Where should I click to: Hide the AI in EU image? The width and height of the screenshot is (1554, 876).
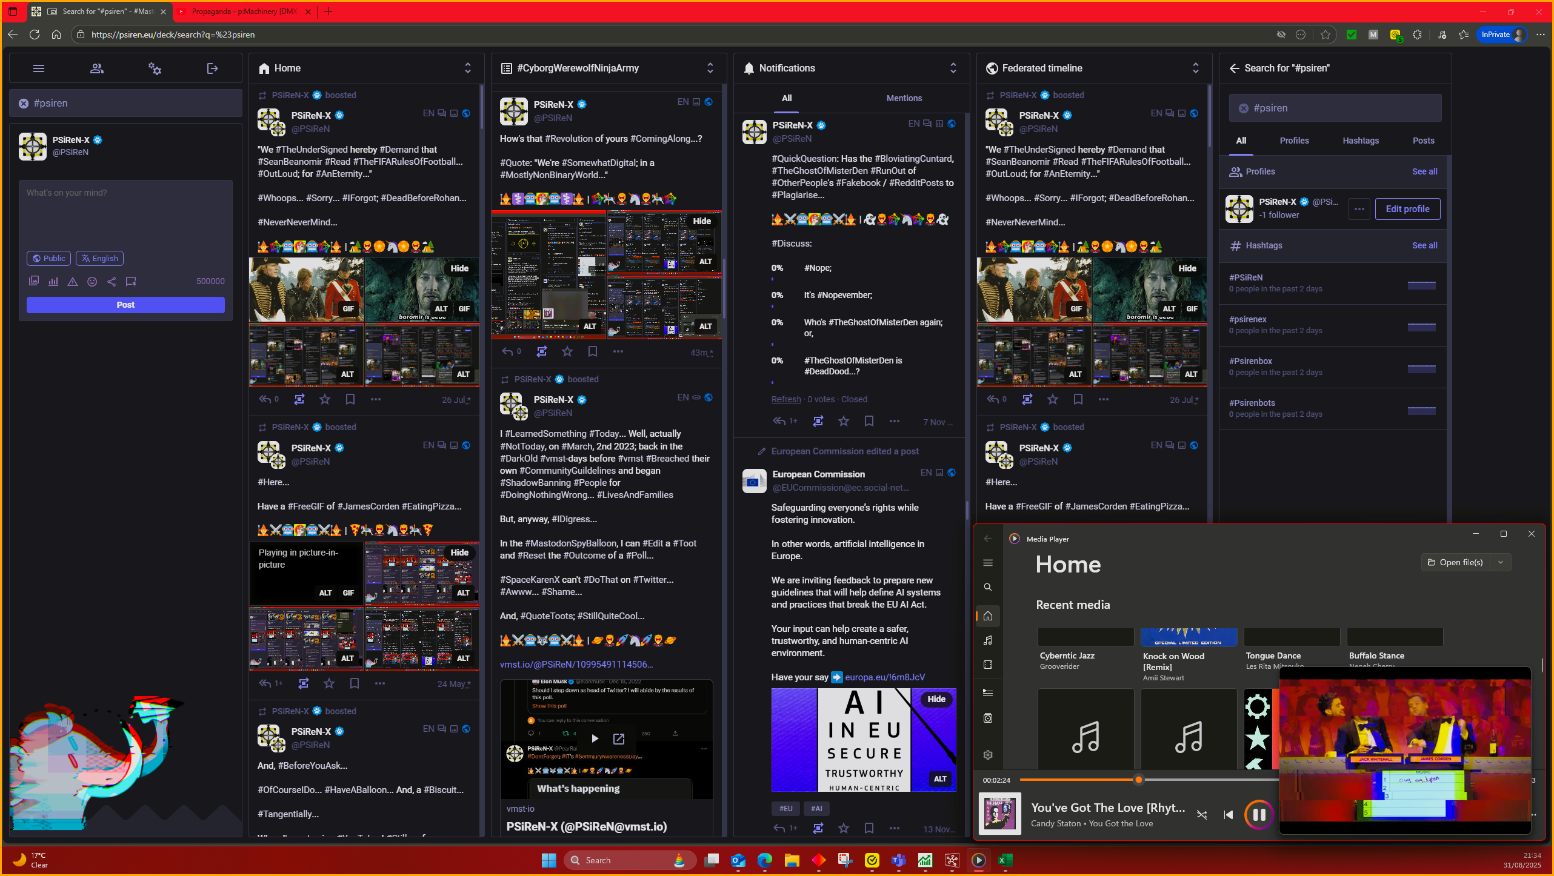(x=936, y=699)
